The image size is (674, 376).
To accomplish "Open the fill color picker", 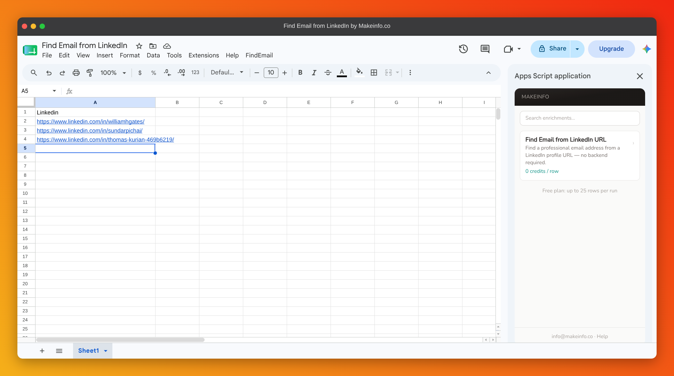I will pos(359,73).
